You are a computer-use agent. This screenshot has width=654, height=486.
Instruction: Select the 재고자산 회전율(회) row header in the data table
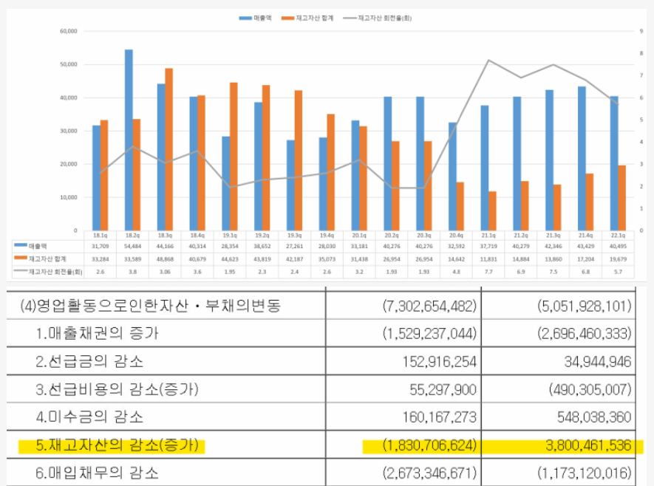click(48, 272)
